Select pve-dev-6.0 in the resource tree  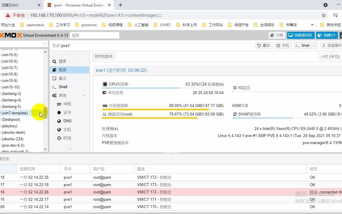[13, 145]
